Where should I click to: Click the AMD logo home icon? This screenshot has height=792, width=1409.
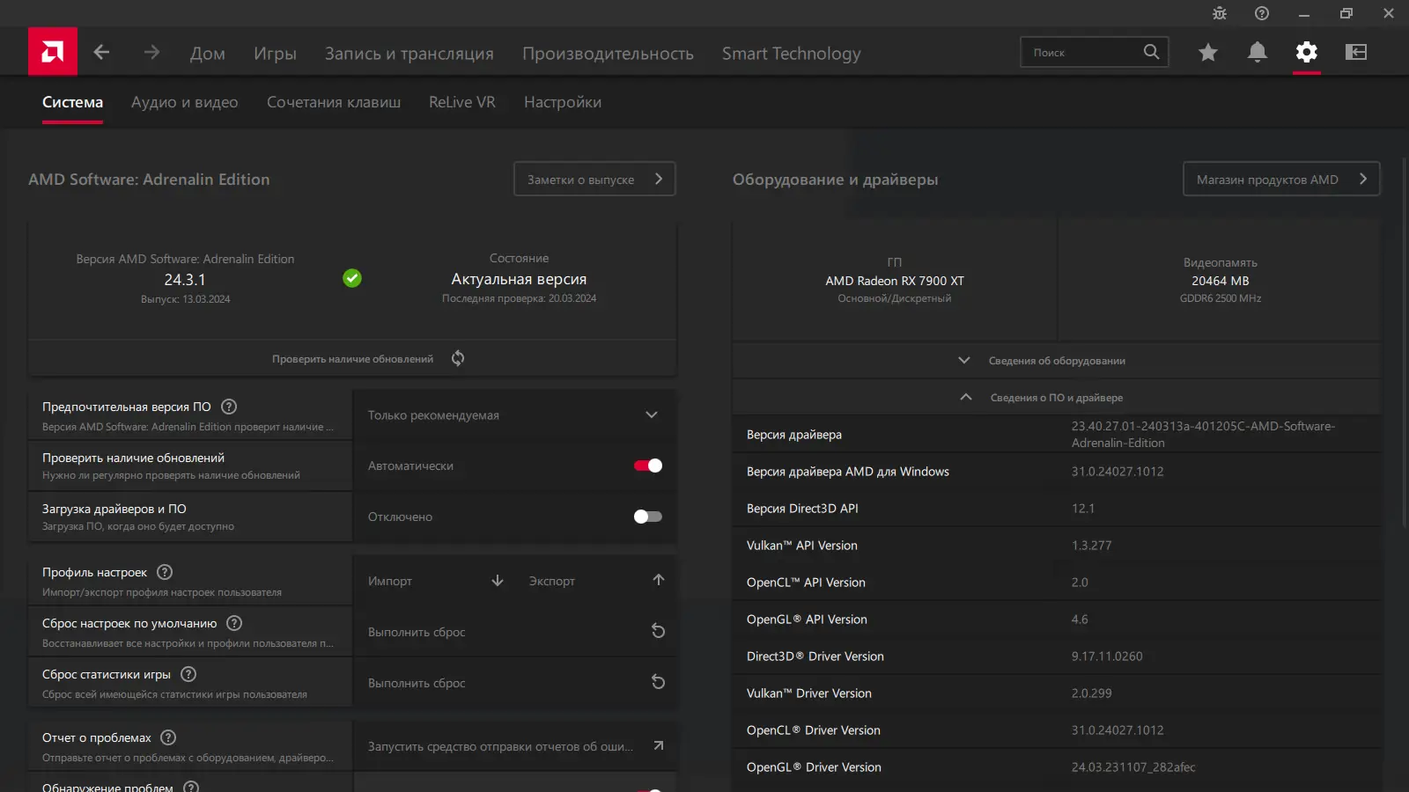[x=52, y=52]
